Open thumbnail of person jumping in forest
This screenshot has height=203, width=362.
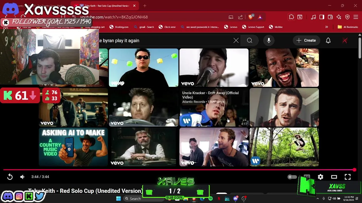284,147
